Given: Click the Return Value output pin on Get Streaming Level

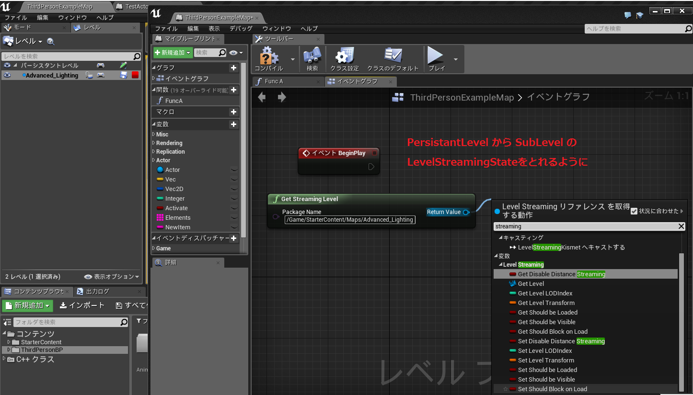Looking at the screenshot, I should [466, 212].
